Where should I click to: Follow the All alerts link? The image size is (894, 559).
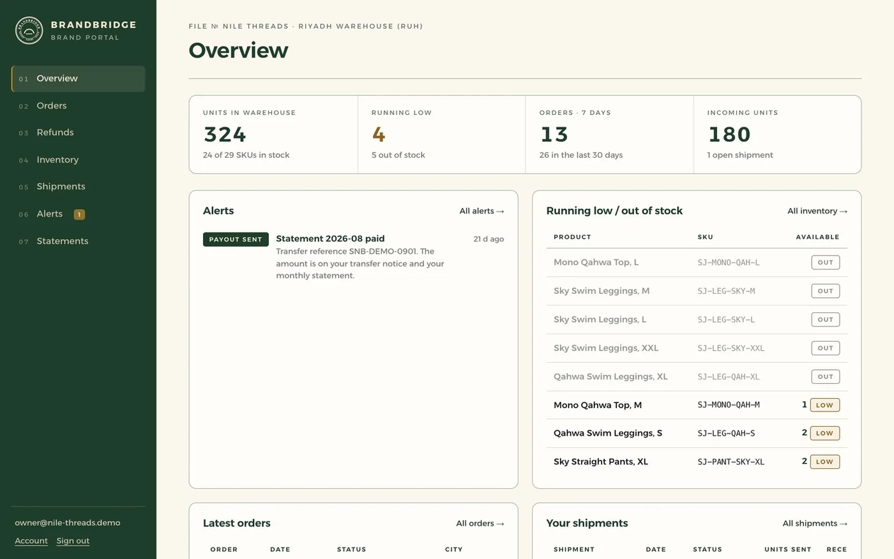coord(481,211)
